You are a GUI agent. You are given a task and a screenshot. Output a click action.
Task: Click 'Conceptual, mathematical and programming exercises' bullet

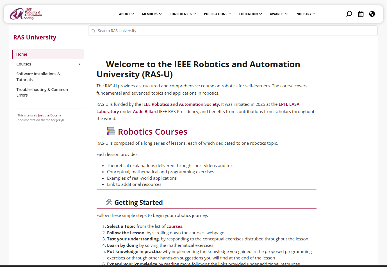pyautogui.click(x=161, y=172)
